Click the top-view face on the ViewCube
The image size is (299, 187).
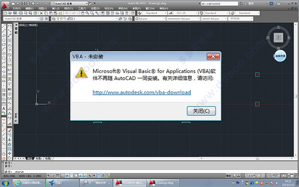click(x=278, y=37)
